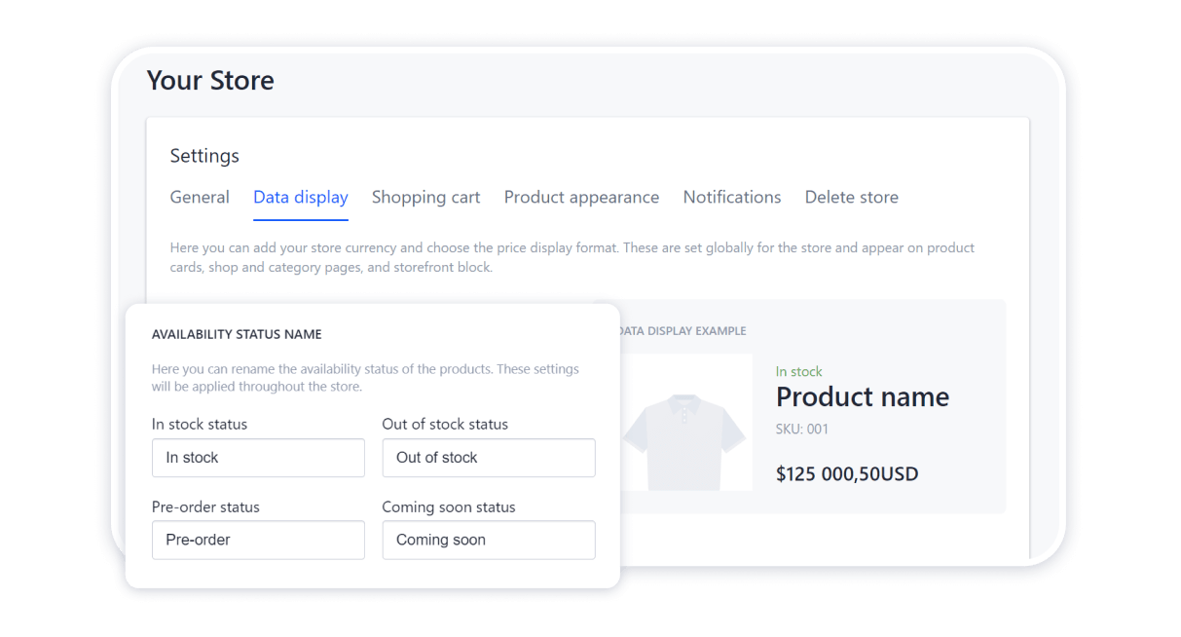1181x637 pixels.
Task: Open the Data display tab
Action: (300, 197)
